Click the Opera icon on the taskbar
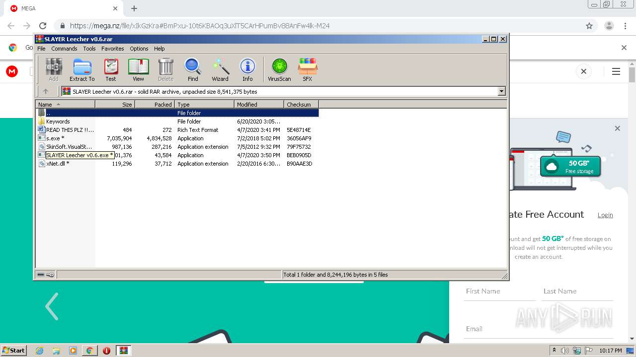This screenshot has width=636, height=357. [106, 351]
